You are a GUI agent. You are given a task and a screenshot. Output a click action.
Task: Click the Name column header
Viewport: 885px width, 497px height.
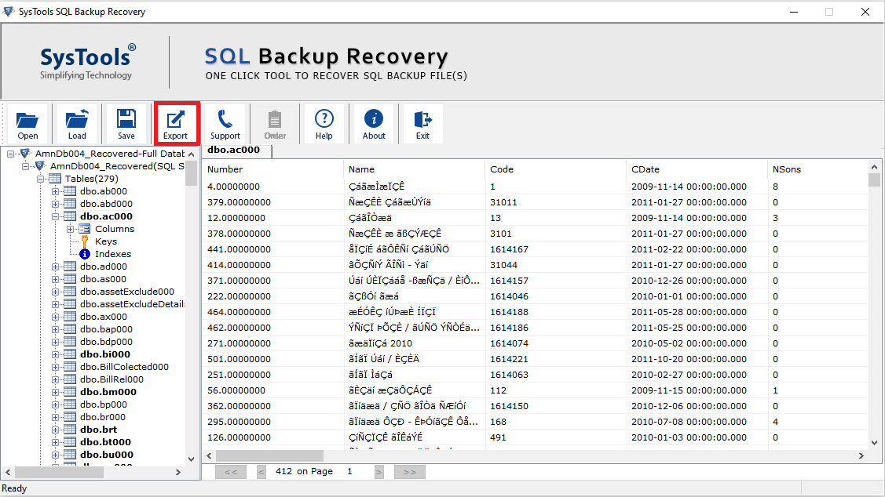(x=414, y=169)
